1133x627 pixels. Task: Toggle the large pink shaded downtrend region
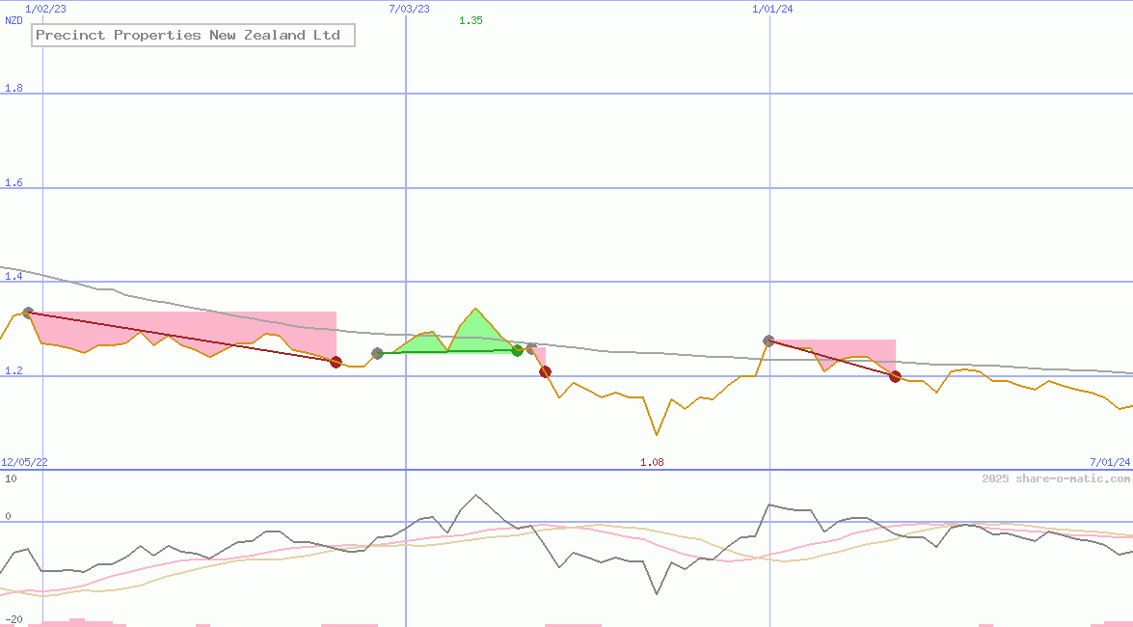[174, 328]
